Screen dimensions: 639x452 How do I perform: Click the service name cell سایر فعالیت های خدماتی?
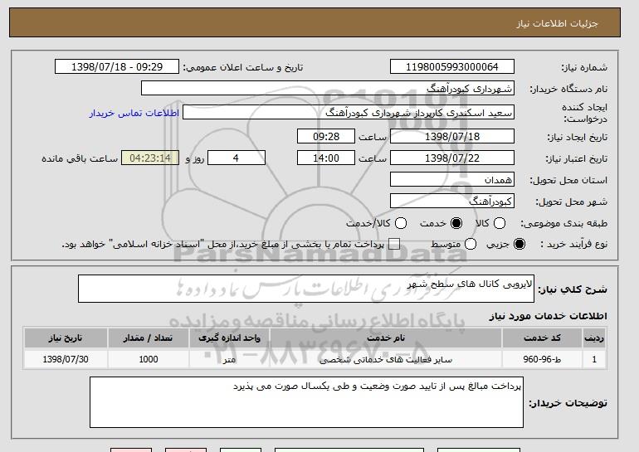(386, 360)
